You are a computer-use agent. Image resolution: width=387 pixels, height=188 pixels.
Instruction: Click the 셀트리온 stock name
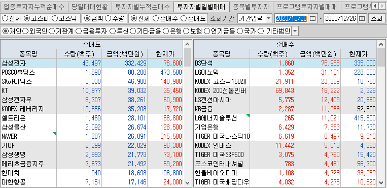pyautogui.click(x=14, y=118)
